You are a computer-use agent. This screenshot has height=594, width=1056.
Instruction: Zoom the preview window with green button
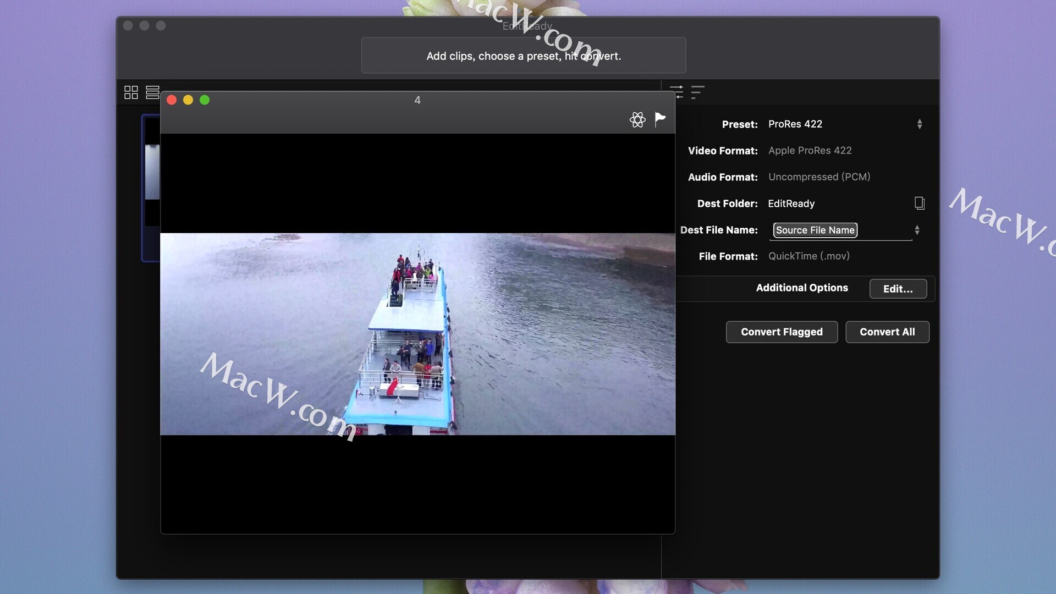pos(205,100)
